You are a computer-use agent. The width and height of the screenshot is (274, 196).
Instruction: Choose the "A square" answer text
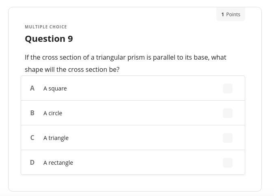point(55,88)
